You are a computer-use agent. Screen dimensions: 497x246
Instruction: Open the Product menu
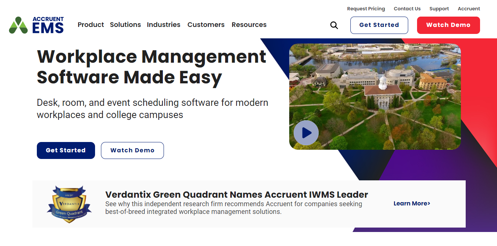click(91, 25)
